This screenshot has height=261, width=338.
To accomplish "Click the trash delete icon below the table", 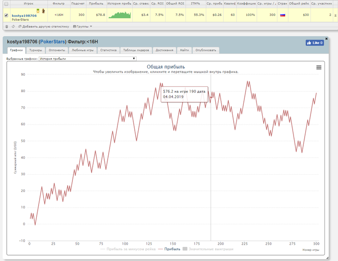I will (7, 27).
